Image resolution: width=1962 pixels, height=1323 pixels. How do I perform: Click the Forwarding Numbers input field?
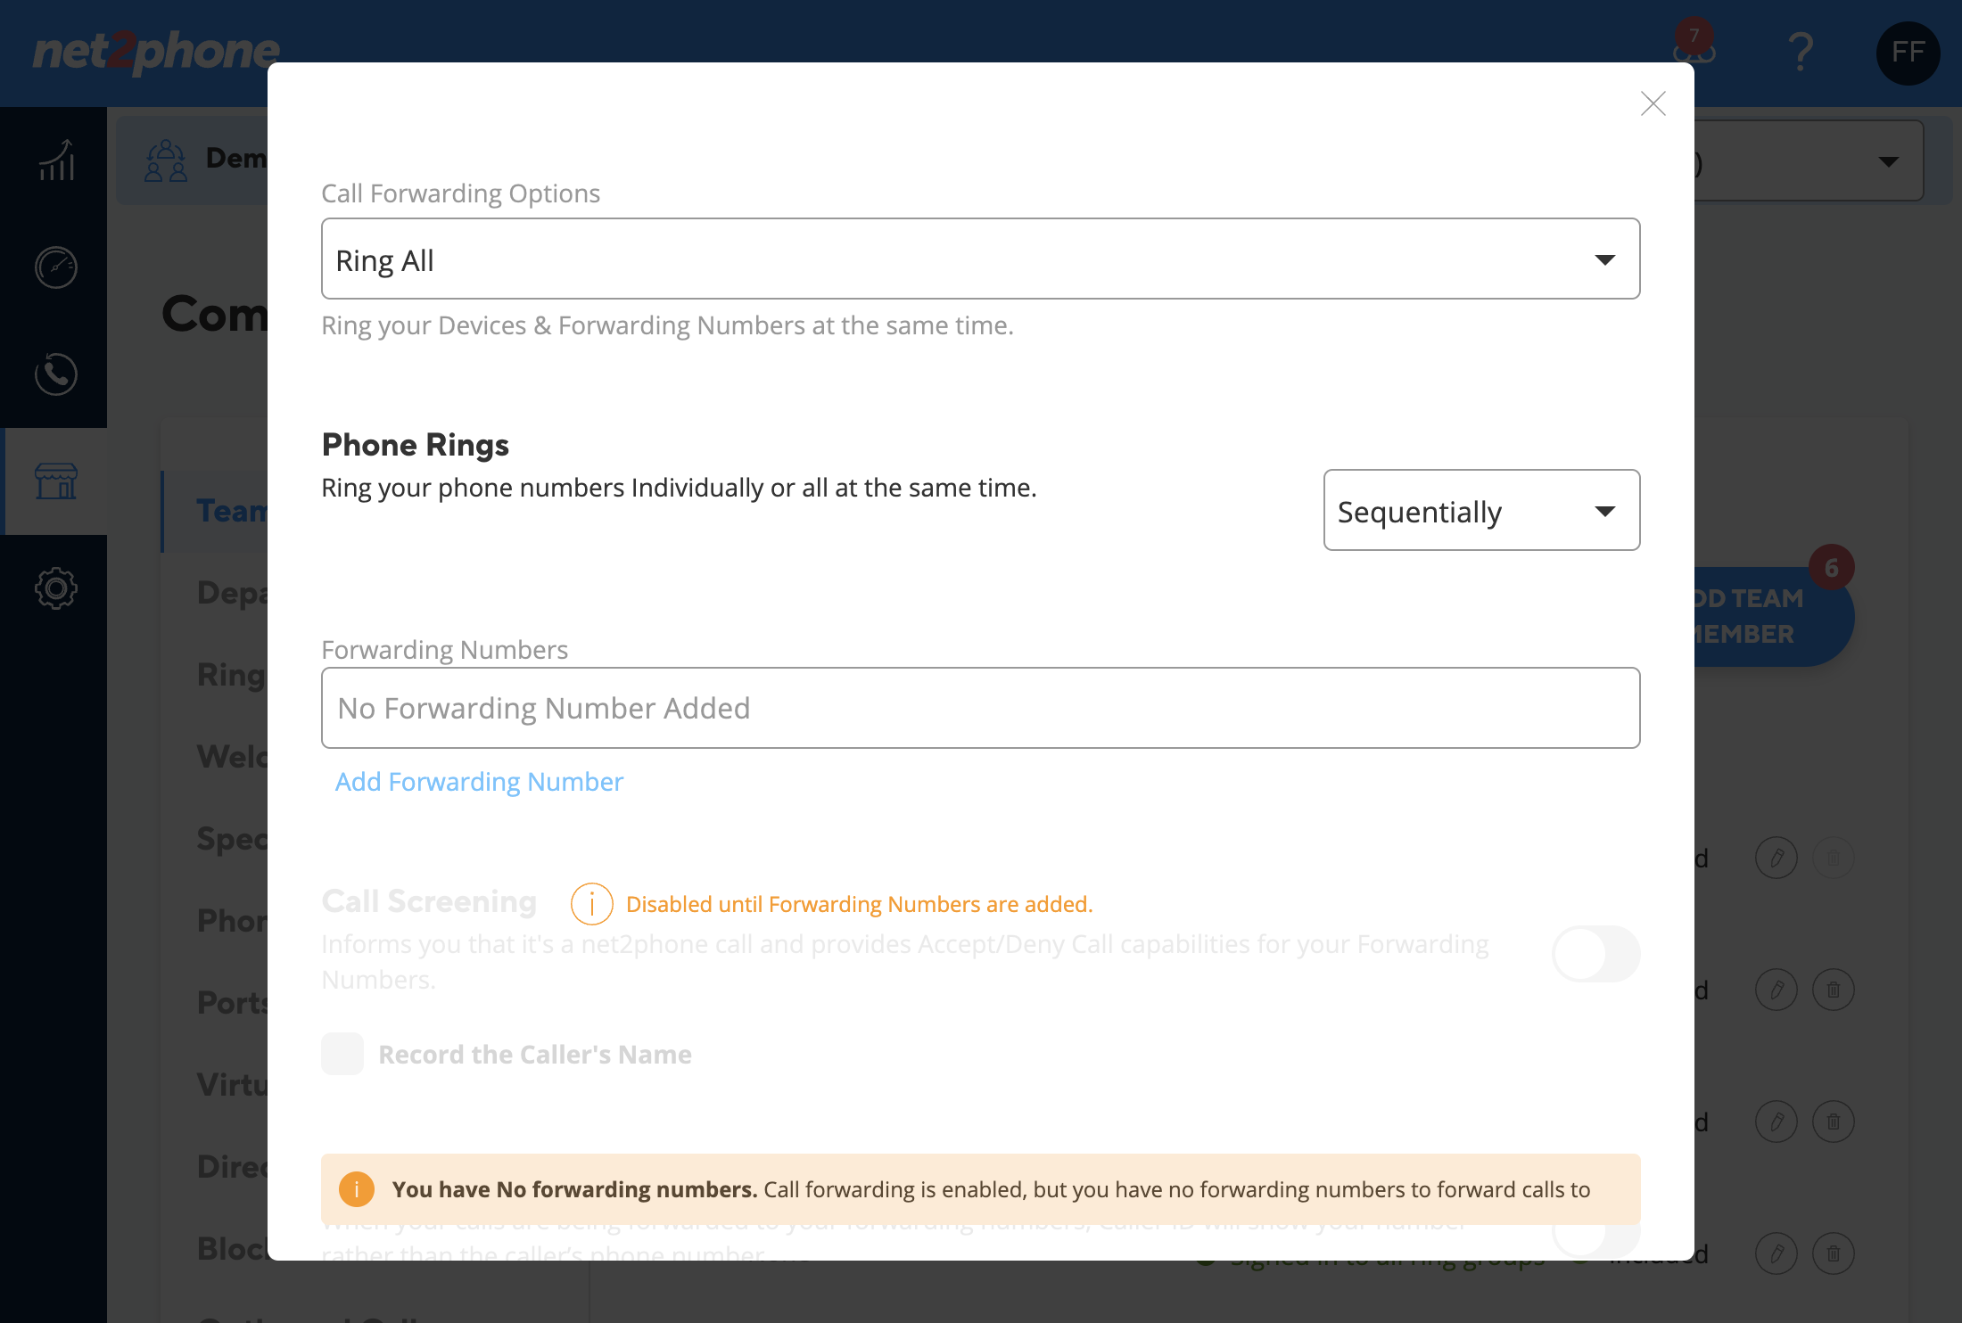(980, 708)
